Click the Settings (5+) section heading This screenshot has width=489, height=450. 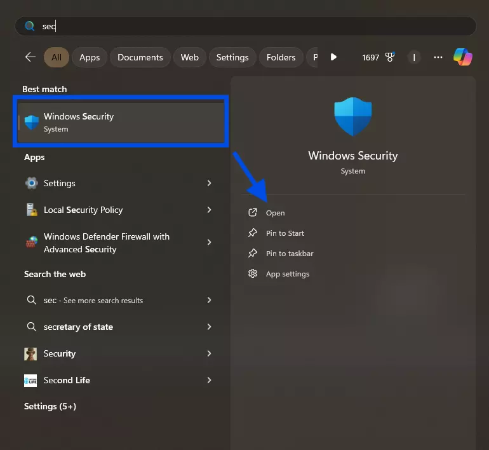pos(50,406)
